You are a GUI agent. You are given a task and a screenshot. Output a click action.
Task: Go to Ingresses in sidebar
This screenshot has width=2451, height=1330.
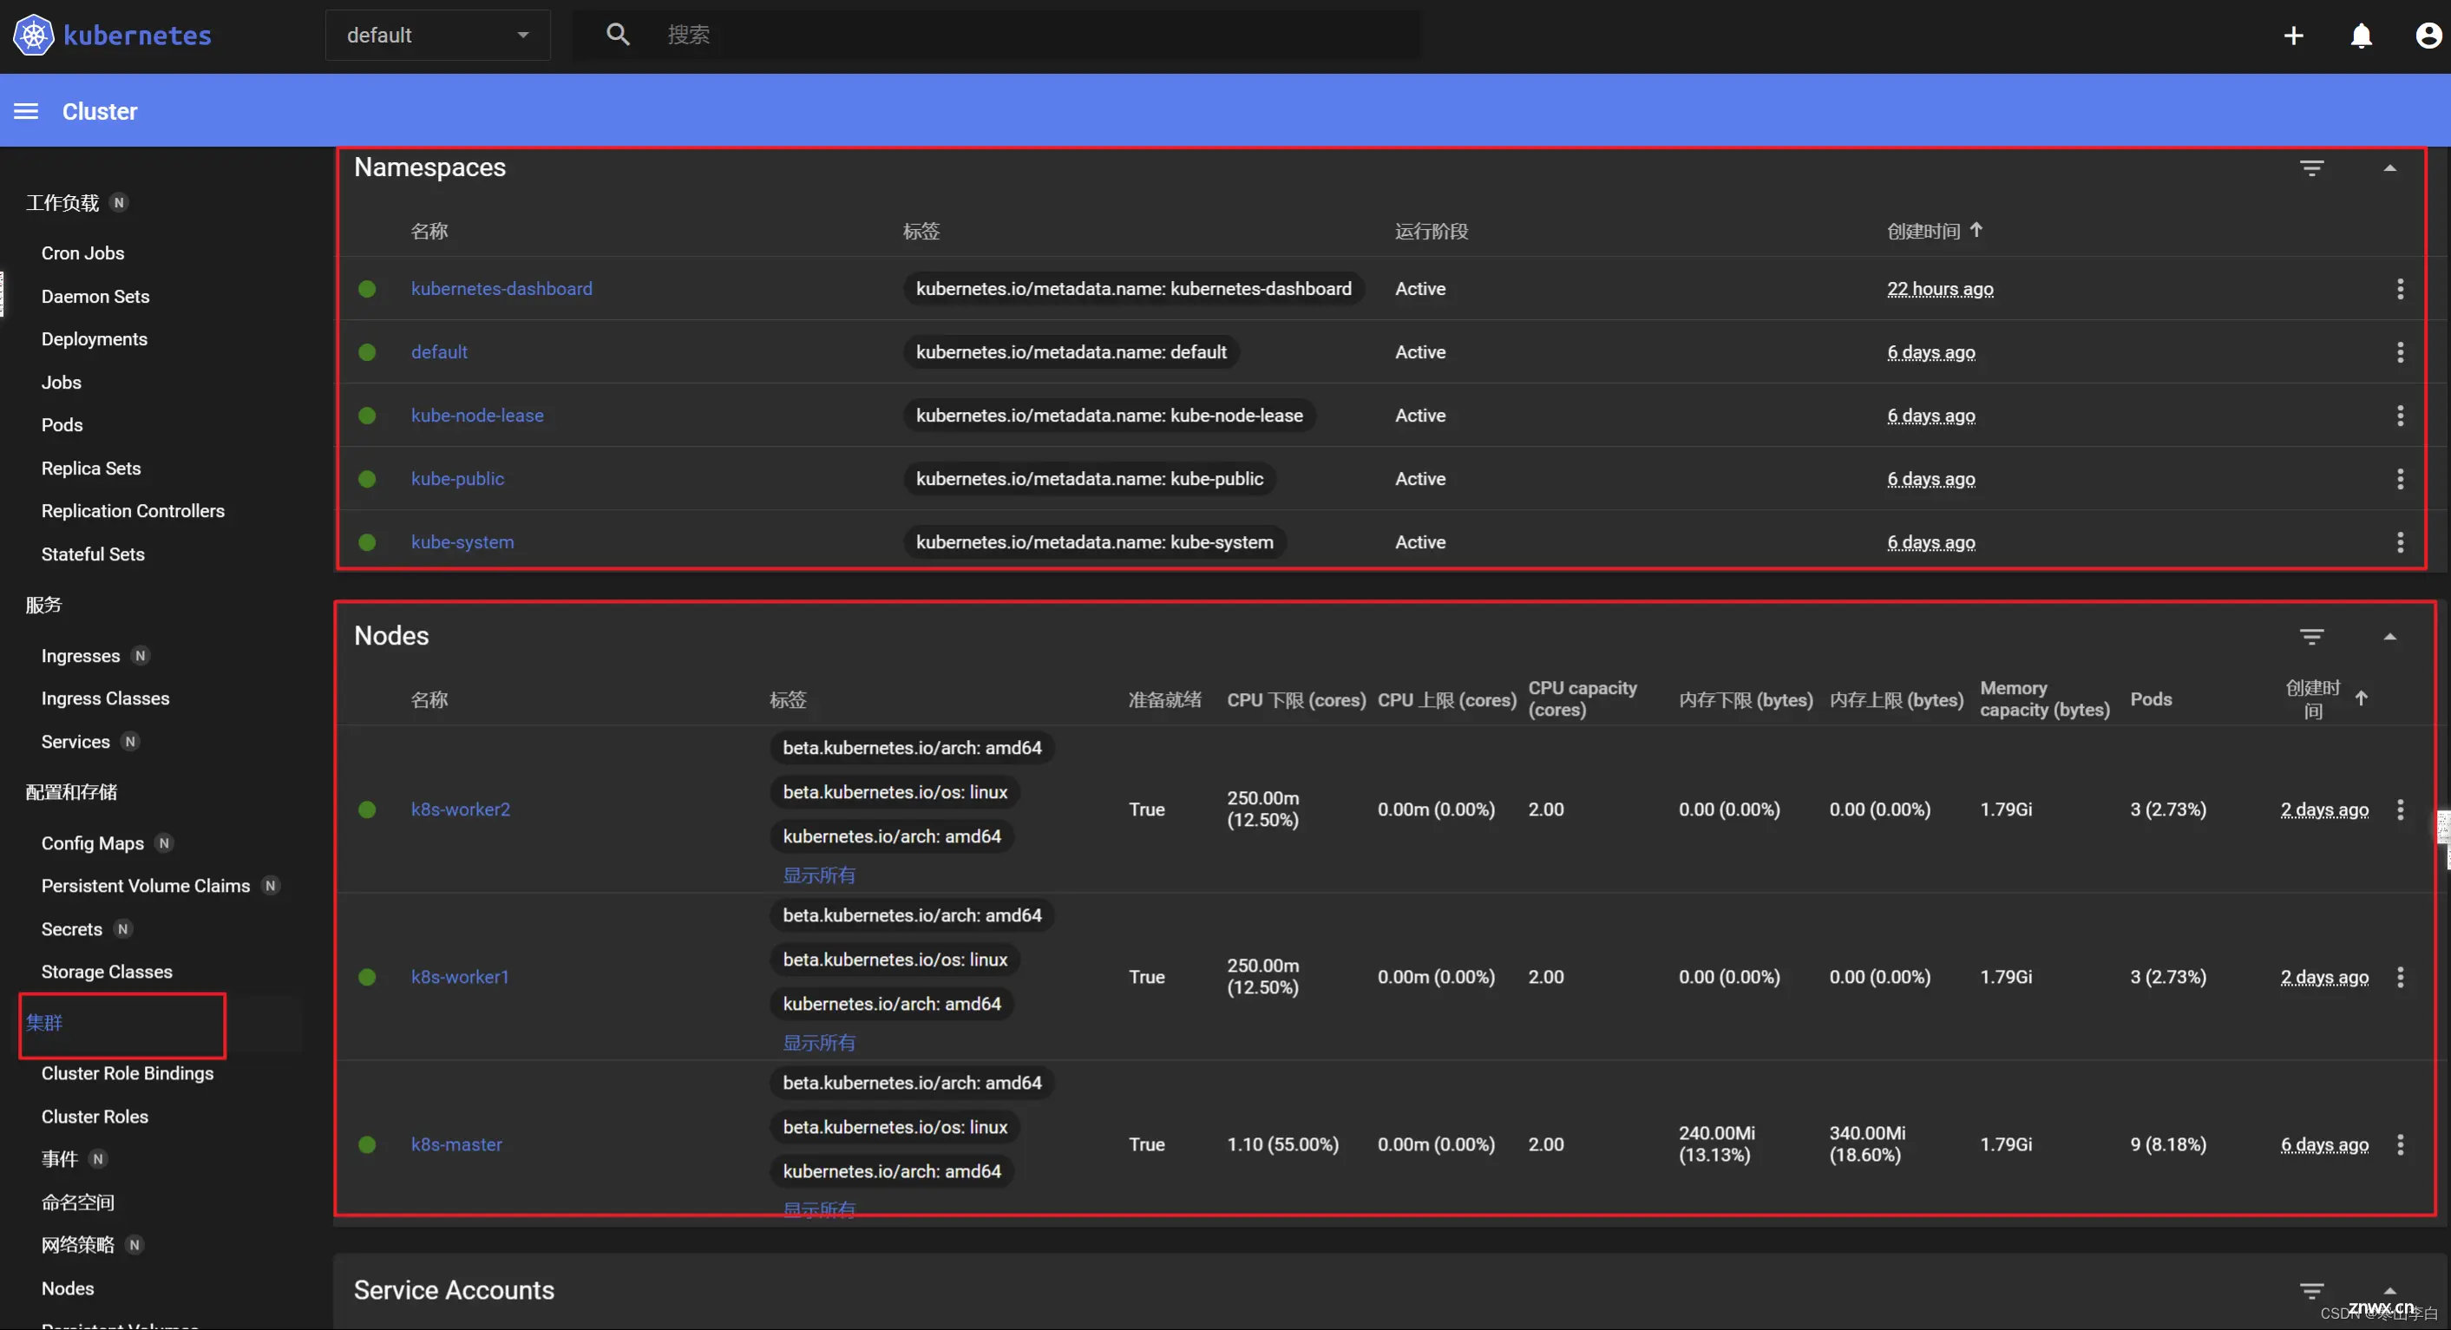(x=80, y=656)
